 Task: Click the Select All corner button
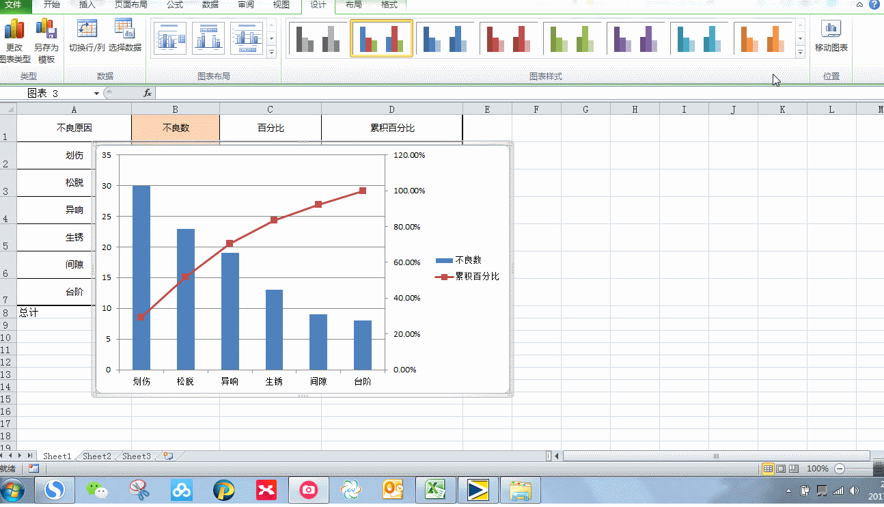(8, 109)
